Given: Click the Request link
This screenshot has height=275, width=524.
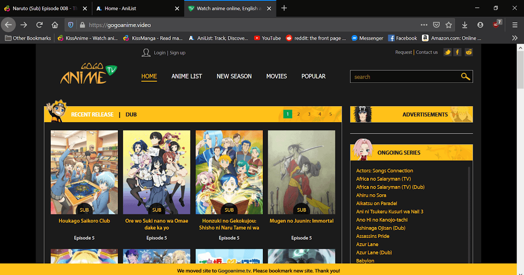Looking at the screenshot, I should 403,52.
